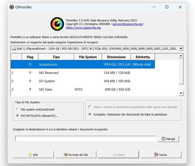The width and height of the screenshot is (195, 166).
Task: Click the star icon on the Info button
Action: 30,155
